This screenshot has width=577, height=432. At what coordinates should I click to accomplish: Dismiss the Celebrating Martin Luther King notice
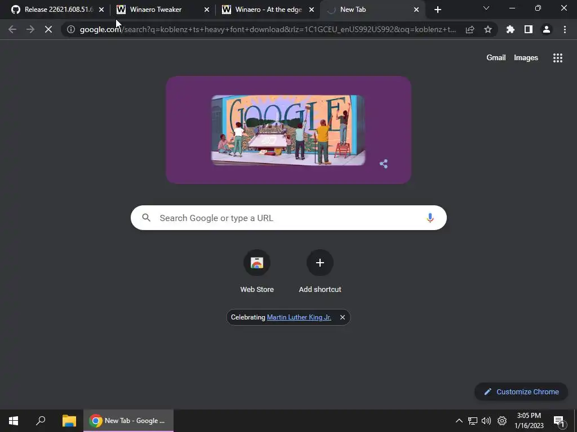click(x=343, y=317)
